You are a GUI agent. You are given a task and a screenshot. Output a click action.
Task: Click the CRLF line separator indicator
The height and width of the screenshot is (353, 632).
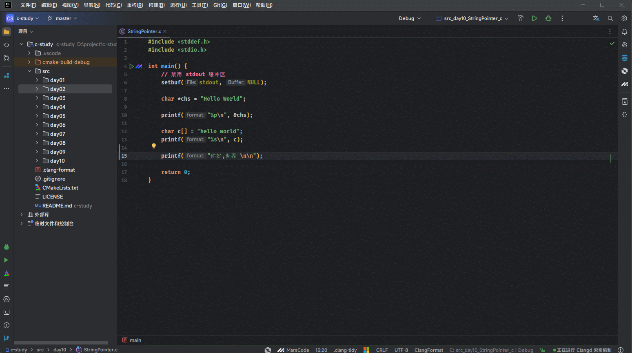tap(381, 350)
